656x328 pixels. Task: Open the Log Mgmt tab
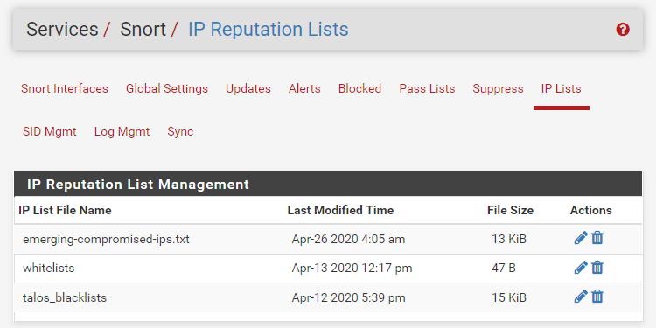pos(122,131)
